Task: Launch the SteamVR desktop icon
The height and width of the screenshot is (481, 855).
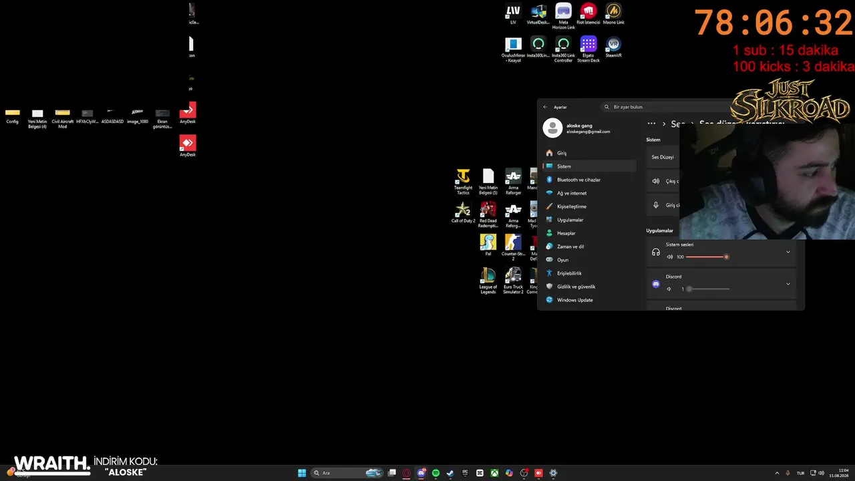Action: tap(613, 48)
